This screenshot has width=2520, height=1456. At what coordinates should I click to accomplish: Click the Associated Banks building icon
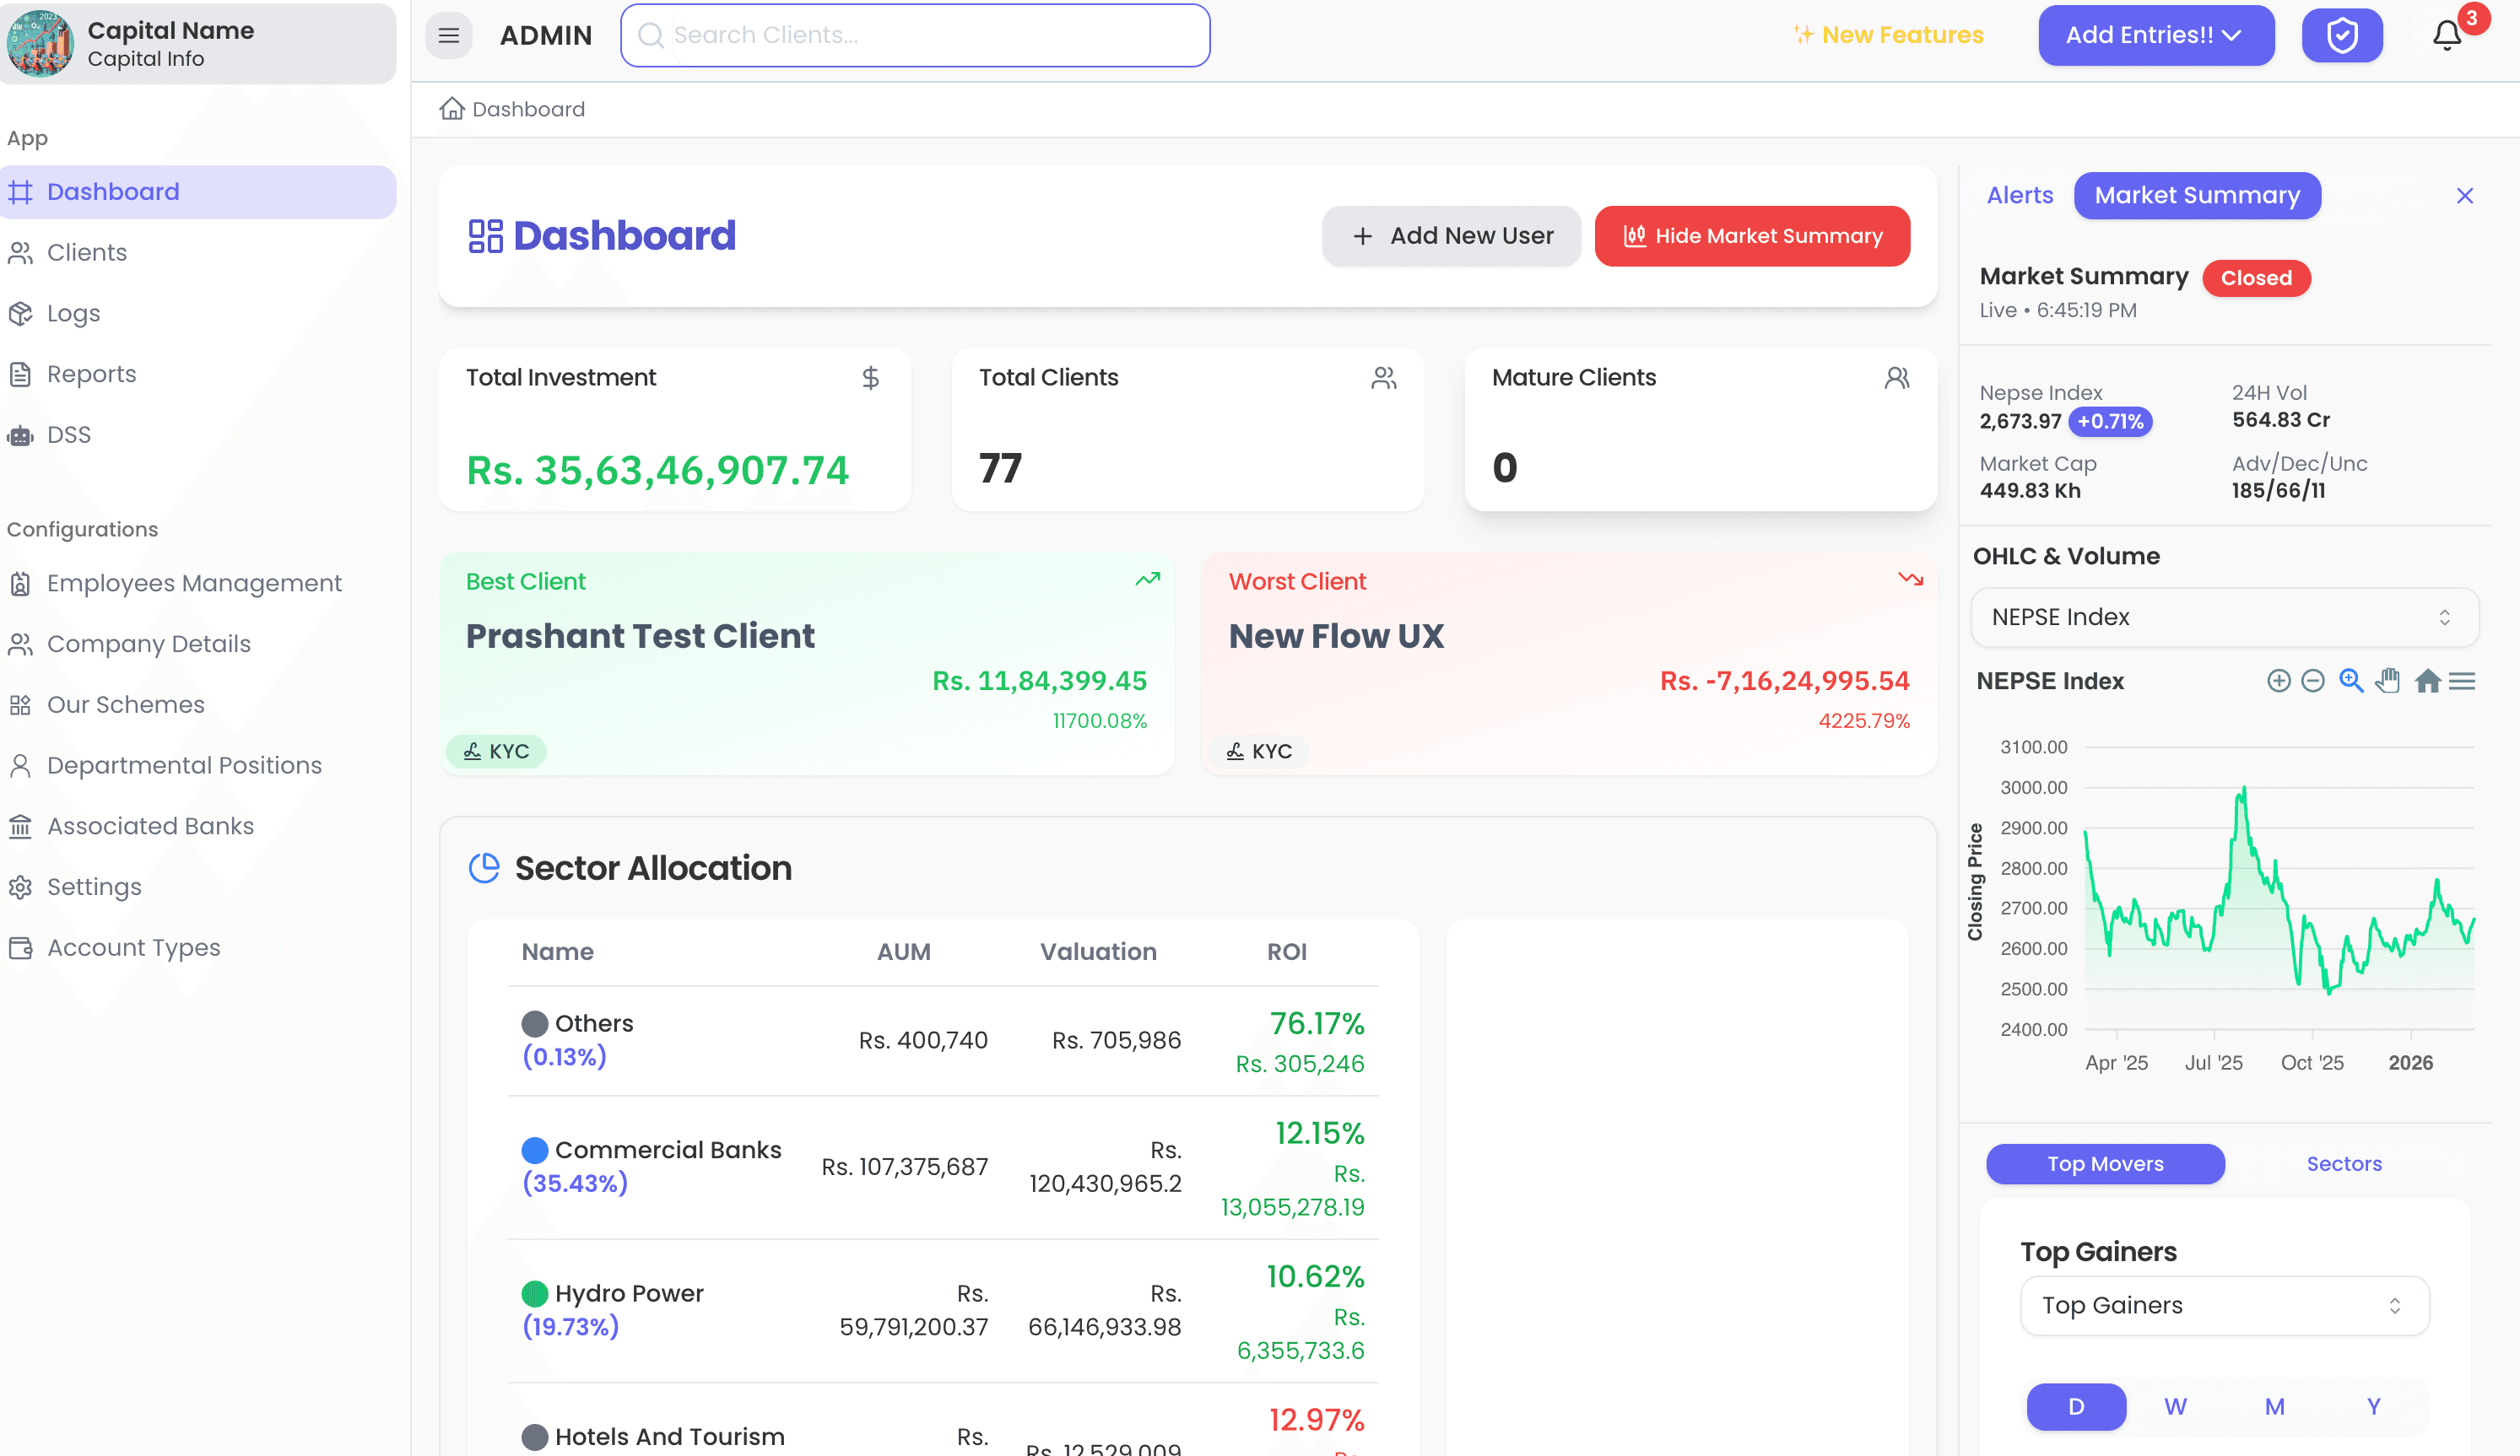click(20, 827)
